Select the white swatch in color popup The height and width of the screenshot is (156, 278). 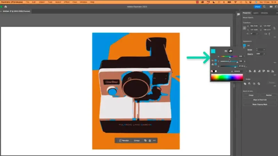[216, 71]
